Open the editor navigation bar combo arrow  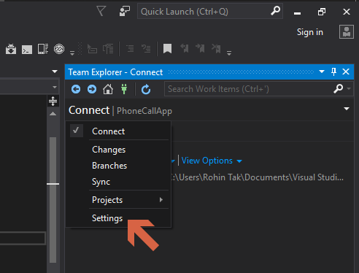pos(55,87)
